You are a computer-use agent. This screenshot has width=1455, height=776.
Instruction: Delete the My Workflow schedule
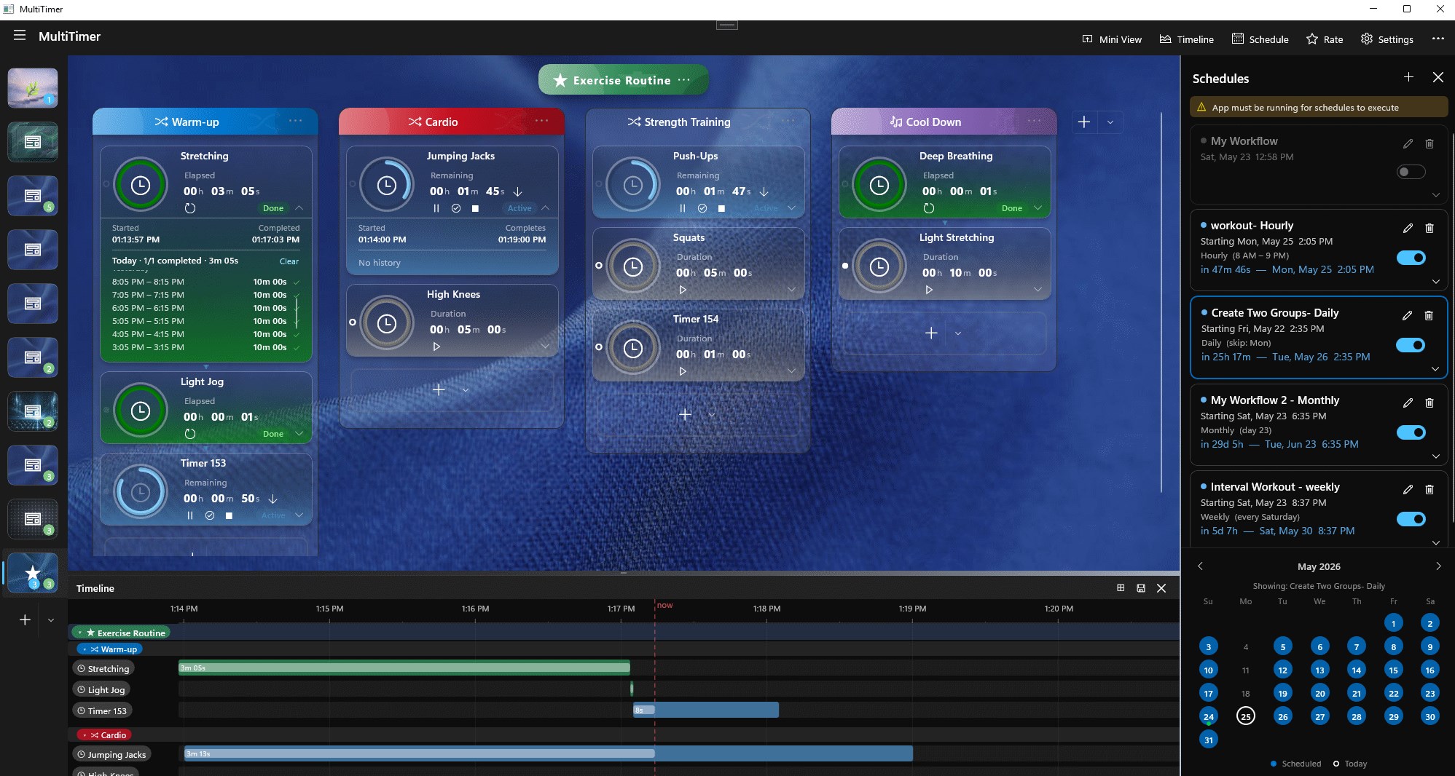(x=1429, y=143)
